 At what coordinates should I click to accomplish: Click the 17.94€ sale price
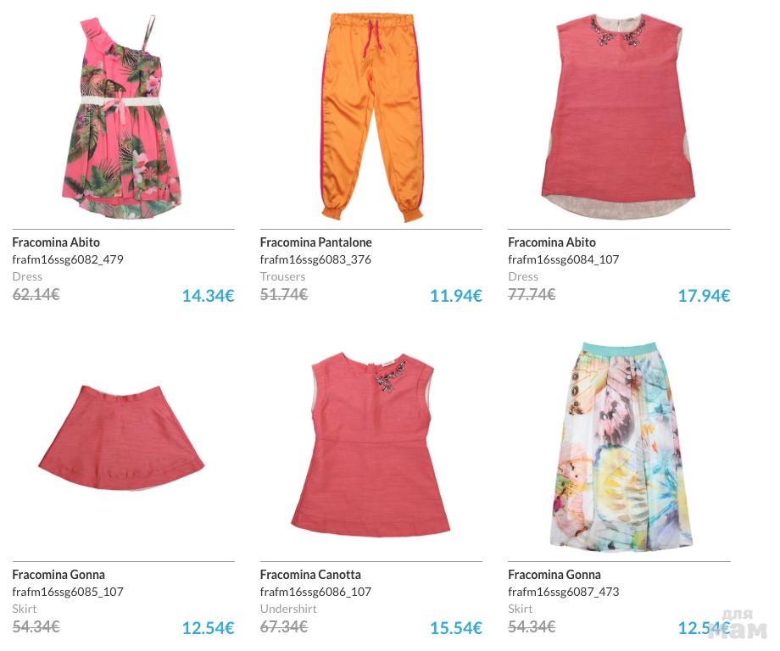tap(704, 296)
